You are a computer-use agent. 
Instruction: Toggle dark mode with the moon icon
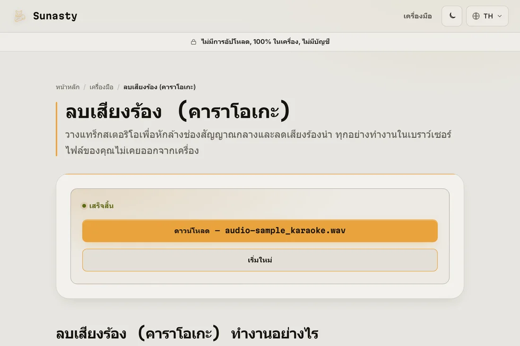pos(451,16)
